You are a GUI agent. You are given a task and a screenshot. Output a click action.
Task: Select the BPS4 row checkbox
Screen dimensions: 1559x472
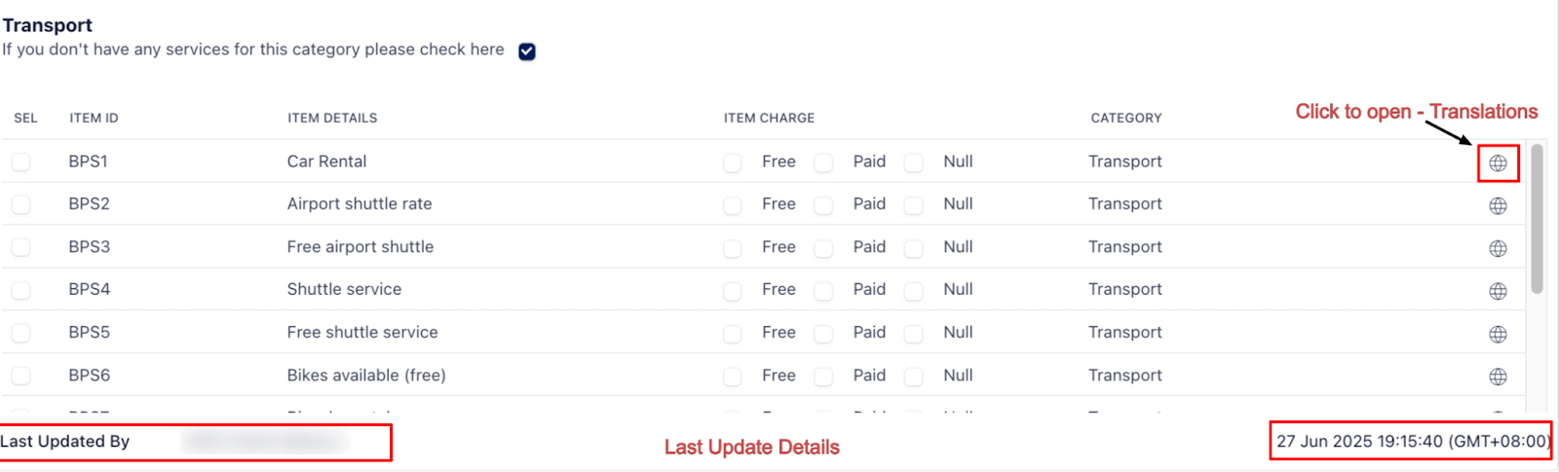[x=20, y=290]
